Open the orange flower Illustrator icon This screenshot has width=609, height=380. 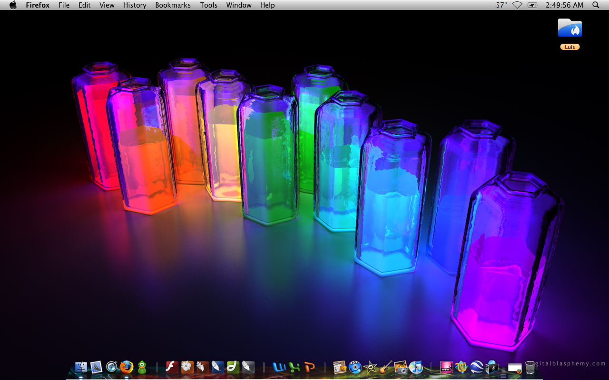(187, 367)
